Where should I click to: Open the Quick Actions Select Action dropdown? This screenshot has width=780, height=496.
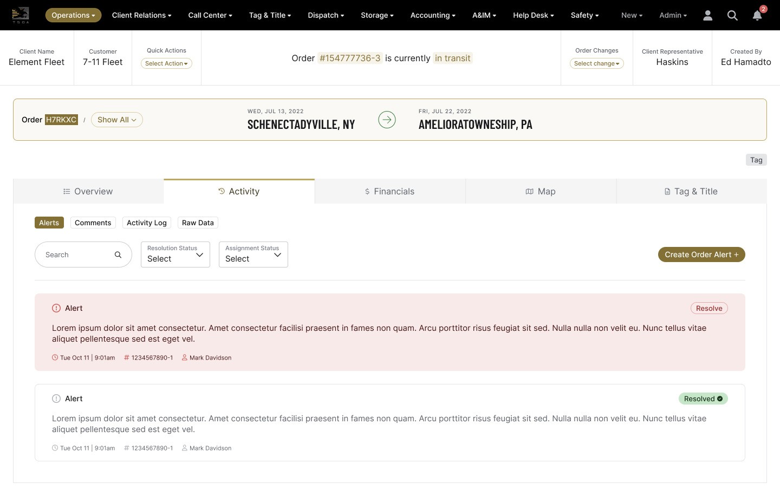pyautogui.click(x=166, y=63)
